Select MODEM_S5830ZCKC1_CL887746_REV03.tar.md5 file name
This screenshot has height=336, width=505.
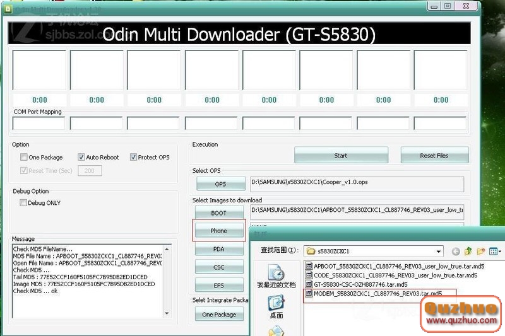(378, 293)
